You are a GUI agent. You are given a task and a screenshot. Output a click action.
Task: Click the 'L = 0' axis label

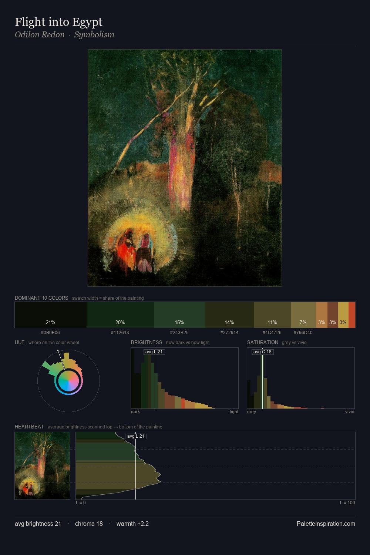click(81, 503)
